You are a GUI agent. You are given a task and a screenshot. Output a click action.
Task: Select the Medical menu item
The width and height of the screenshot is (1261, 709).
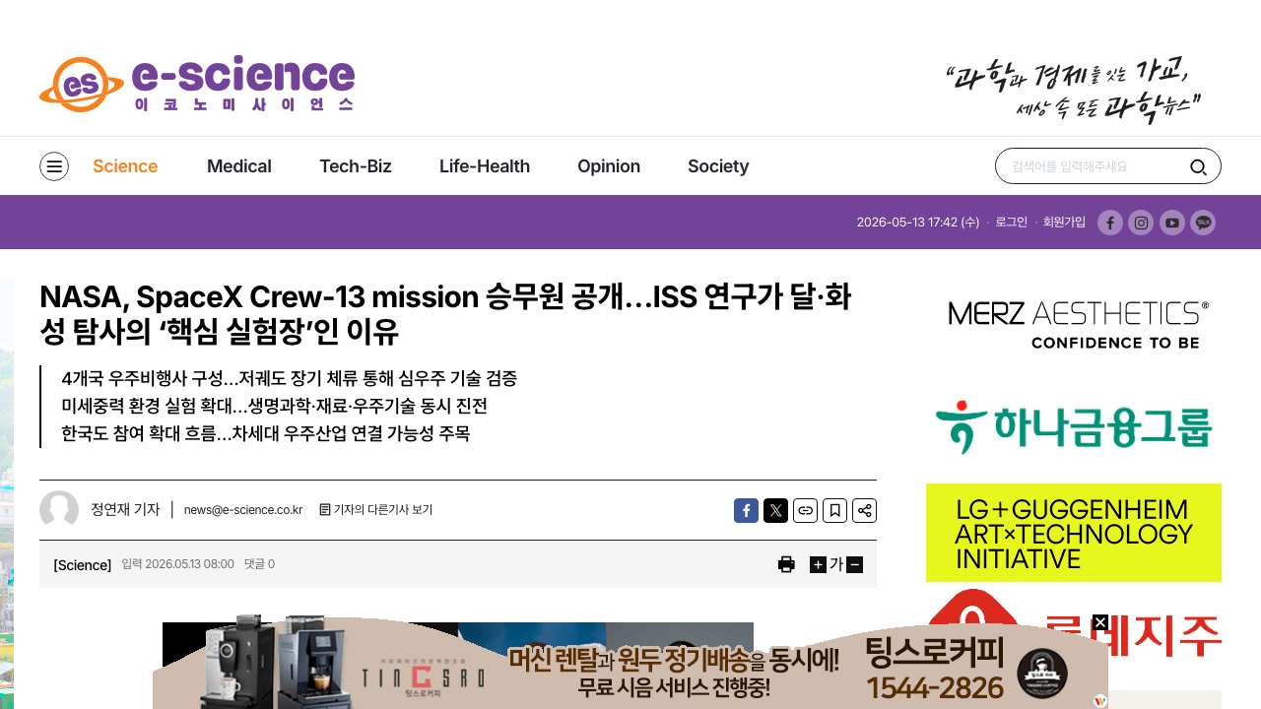(239, 166)
